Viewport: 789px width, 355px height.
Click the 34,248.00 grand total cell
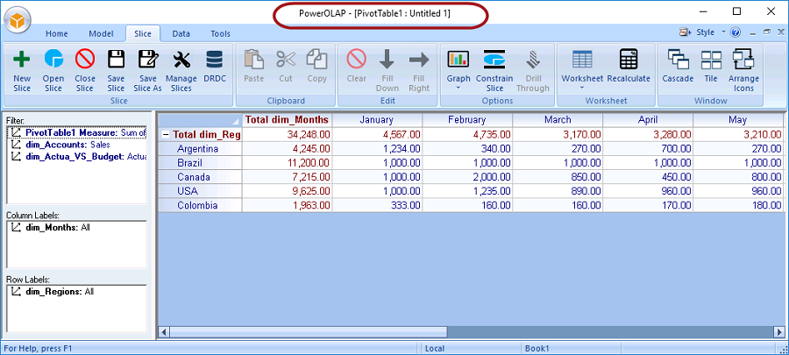(x=287, y=135)
